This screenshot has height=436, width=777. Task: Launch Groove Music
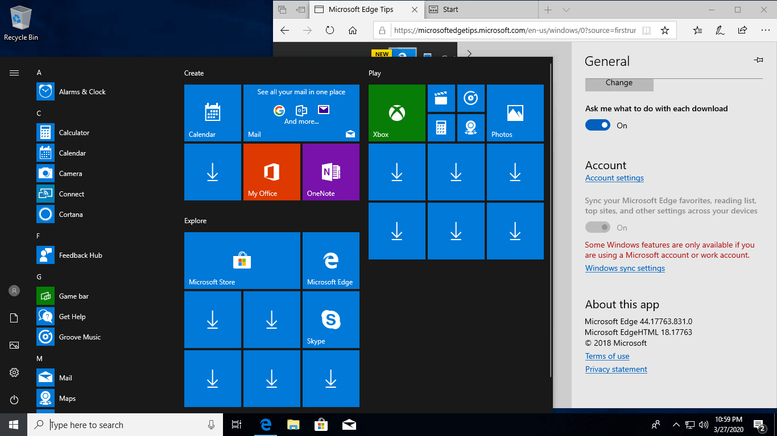[102, 337]
